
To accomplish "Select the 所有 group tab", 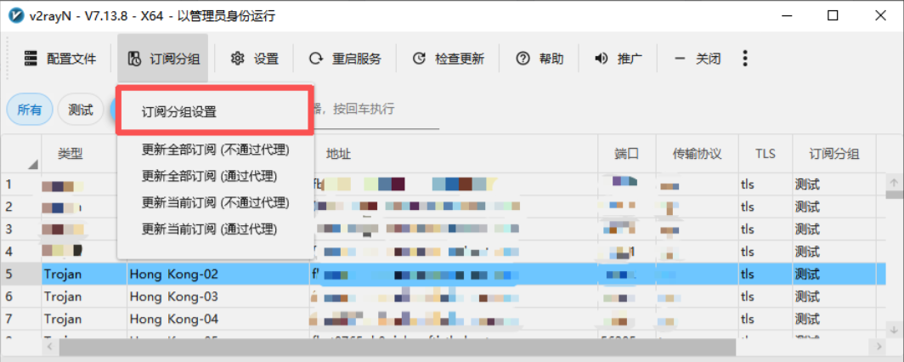I will (x=30, y=110).
